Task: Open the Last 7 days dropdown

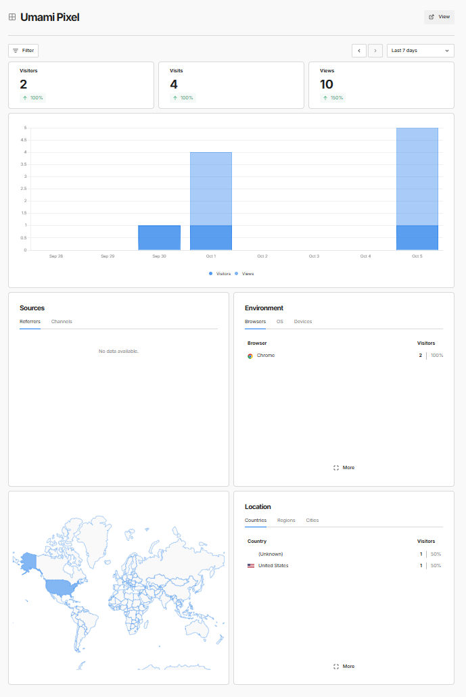Action: (x=420, y=51)
